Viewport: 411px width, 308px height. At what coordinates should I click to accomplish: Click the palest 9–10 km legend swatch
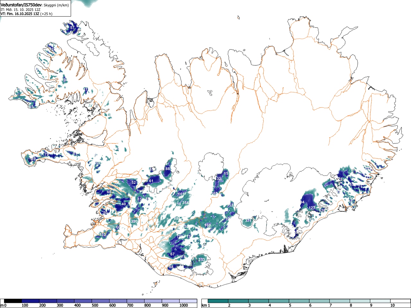[x=380, y=301]
